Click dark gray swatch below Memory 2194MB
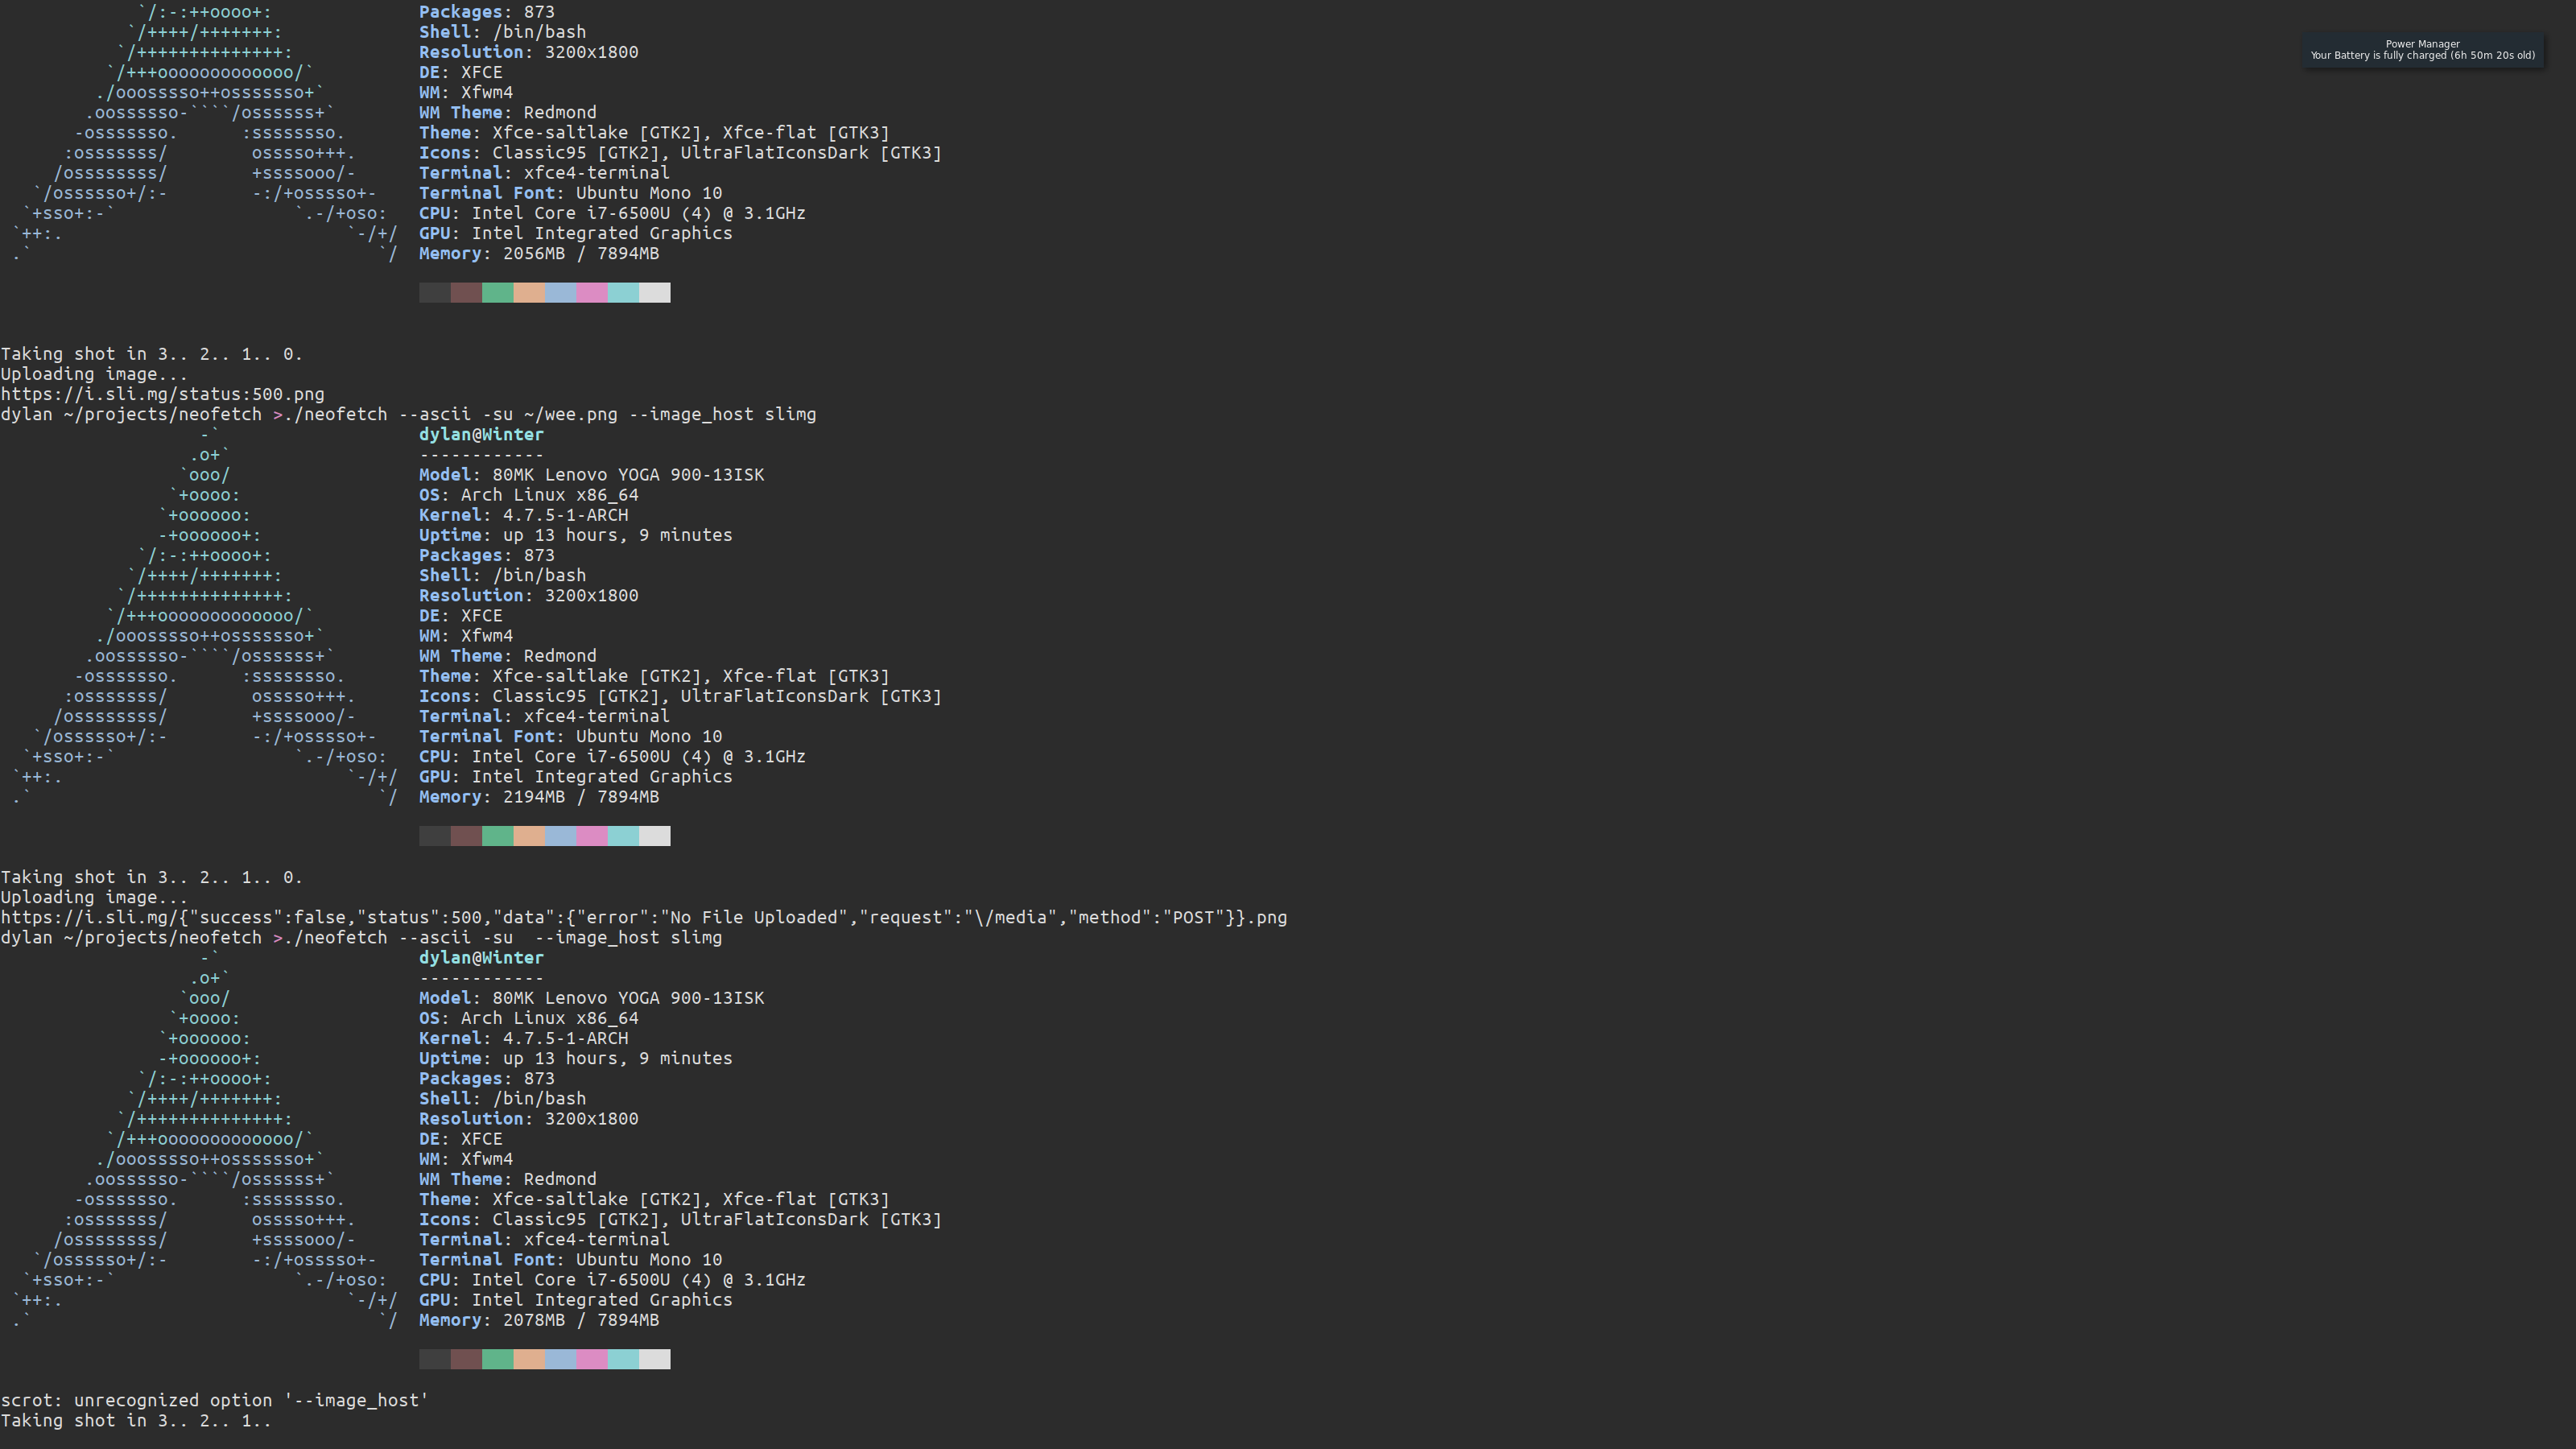 [x=434, y=836]
